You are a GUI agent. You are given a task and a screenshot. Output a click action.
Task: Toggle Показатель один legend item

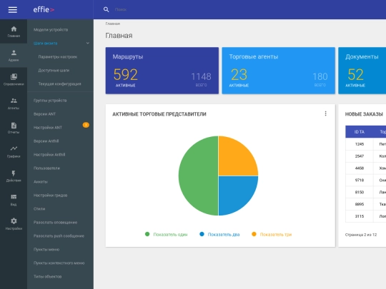pos(166,235)
